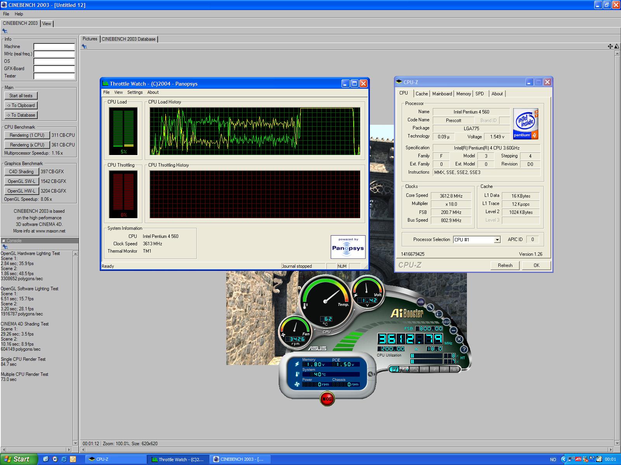Image resolution: width=621 pixels, height=465 pixels.
Task: Click the pin icon under the Pictures tab
Action: (84, 46)
